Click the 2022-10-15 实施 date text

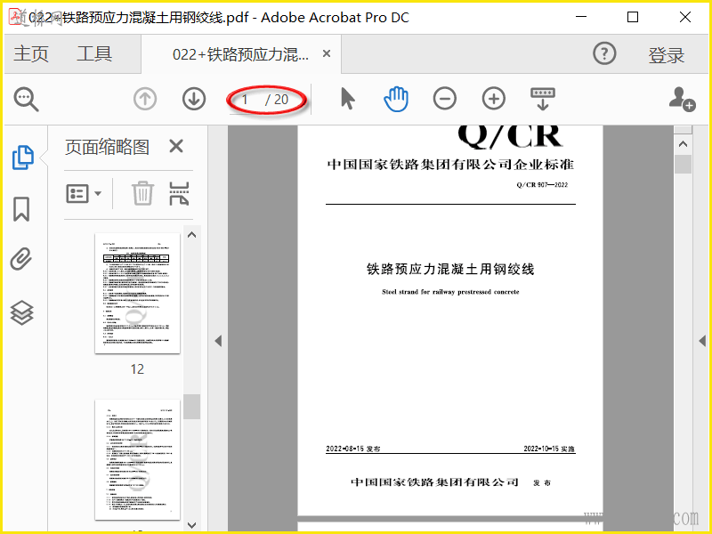[x=549, y=449]
